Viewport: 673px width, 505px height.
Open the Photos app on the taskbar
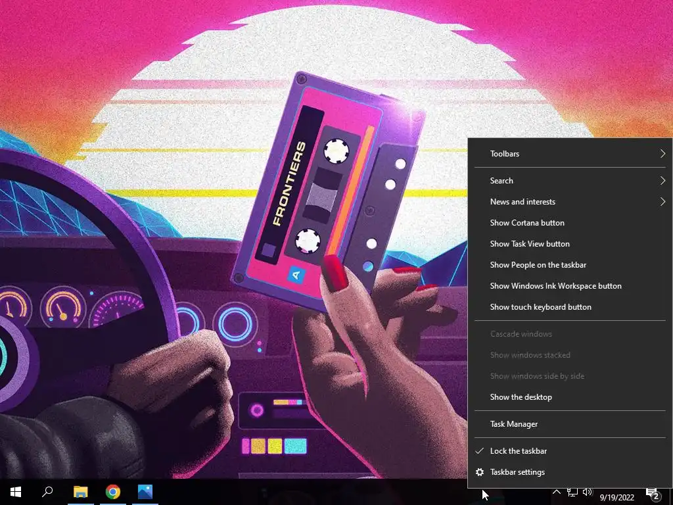[x=145, y=492]
